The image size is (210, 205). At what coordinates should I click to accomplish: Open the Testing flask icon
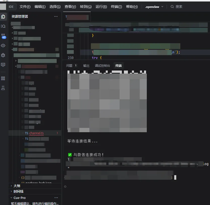click(3, 88)
